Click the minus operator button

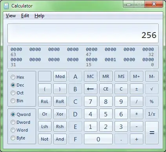pos(137,127)
